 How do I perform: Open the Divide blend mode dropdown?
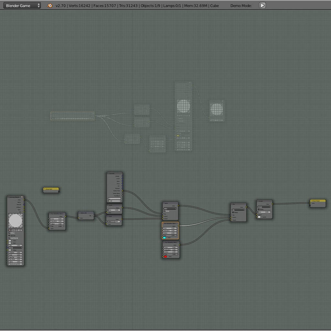point(264,207)
